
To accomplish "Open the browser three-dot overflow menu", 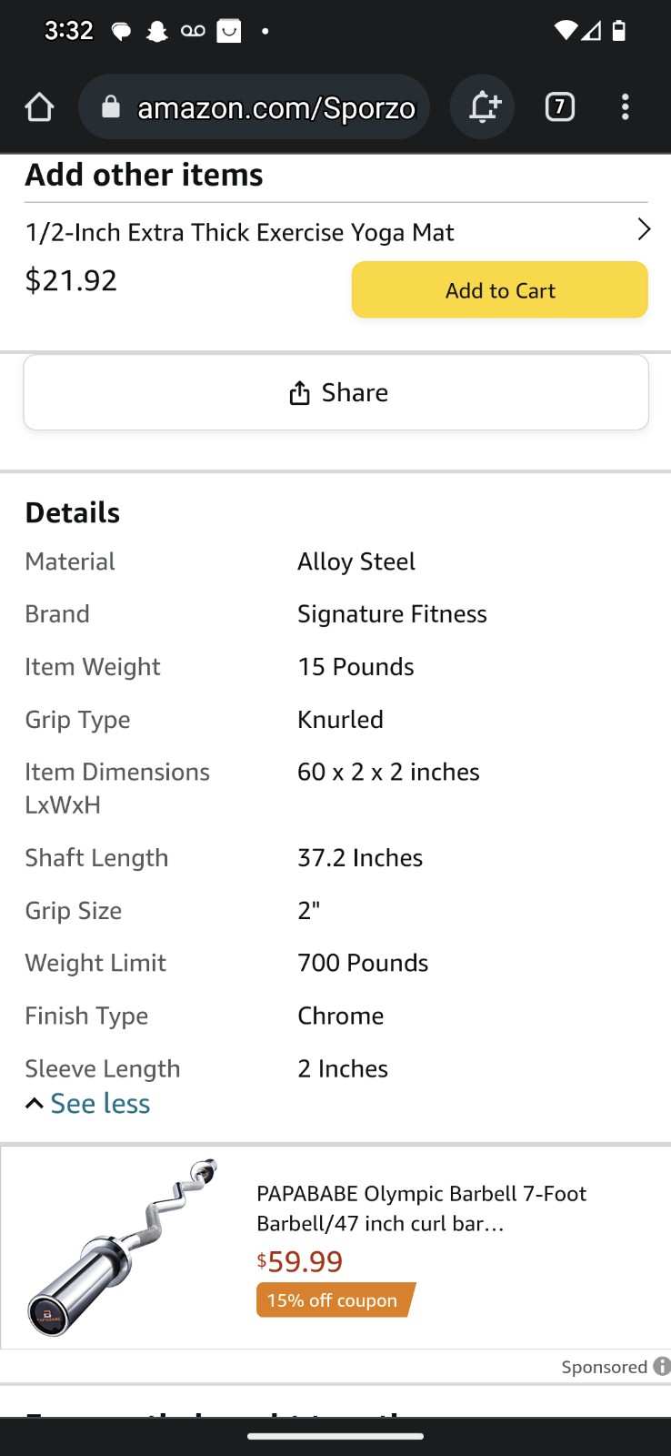I will coord(625,107).
